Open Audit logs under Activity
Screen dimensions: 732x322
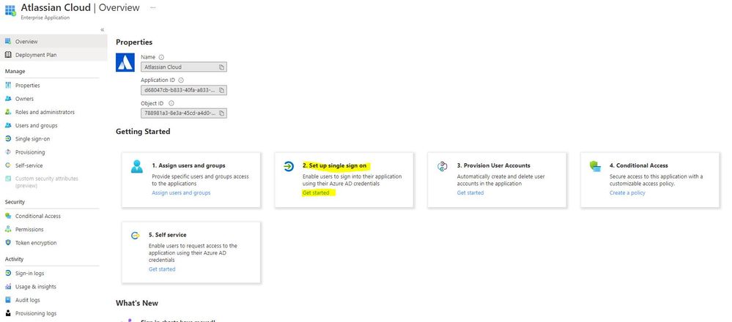(28, 300)
